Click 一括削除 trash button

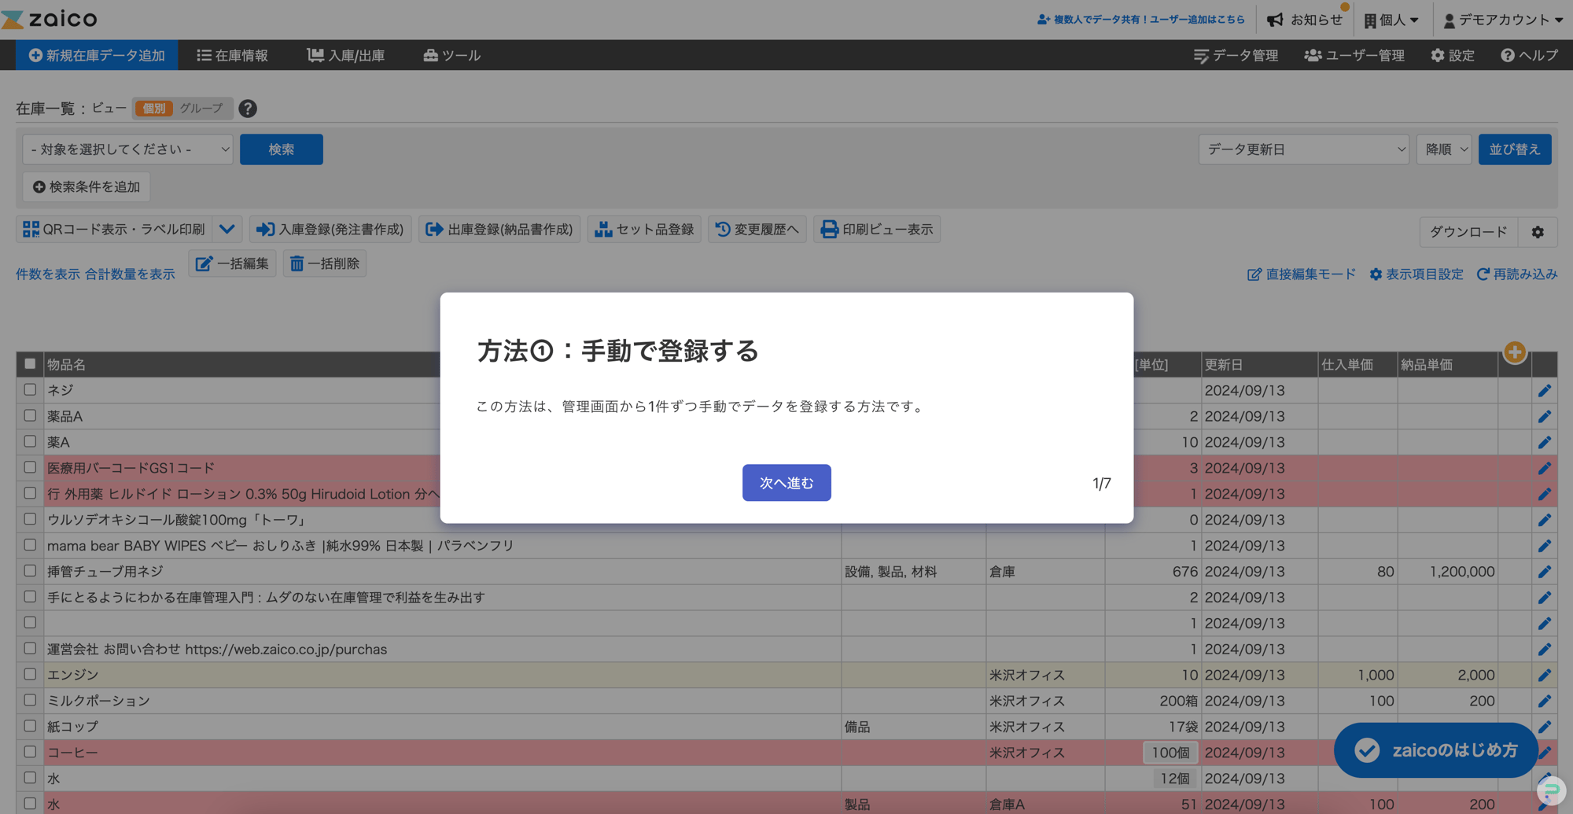[325, 263]
